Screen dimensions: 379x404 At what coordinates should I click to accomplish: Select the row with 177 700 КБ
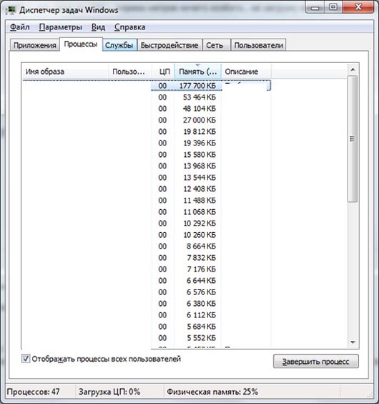click(x=147, y=85)
